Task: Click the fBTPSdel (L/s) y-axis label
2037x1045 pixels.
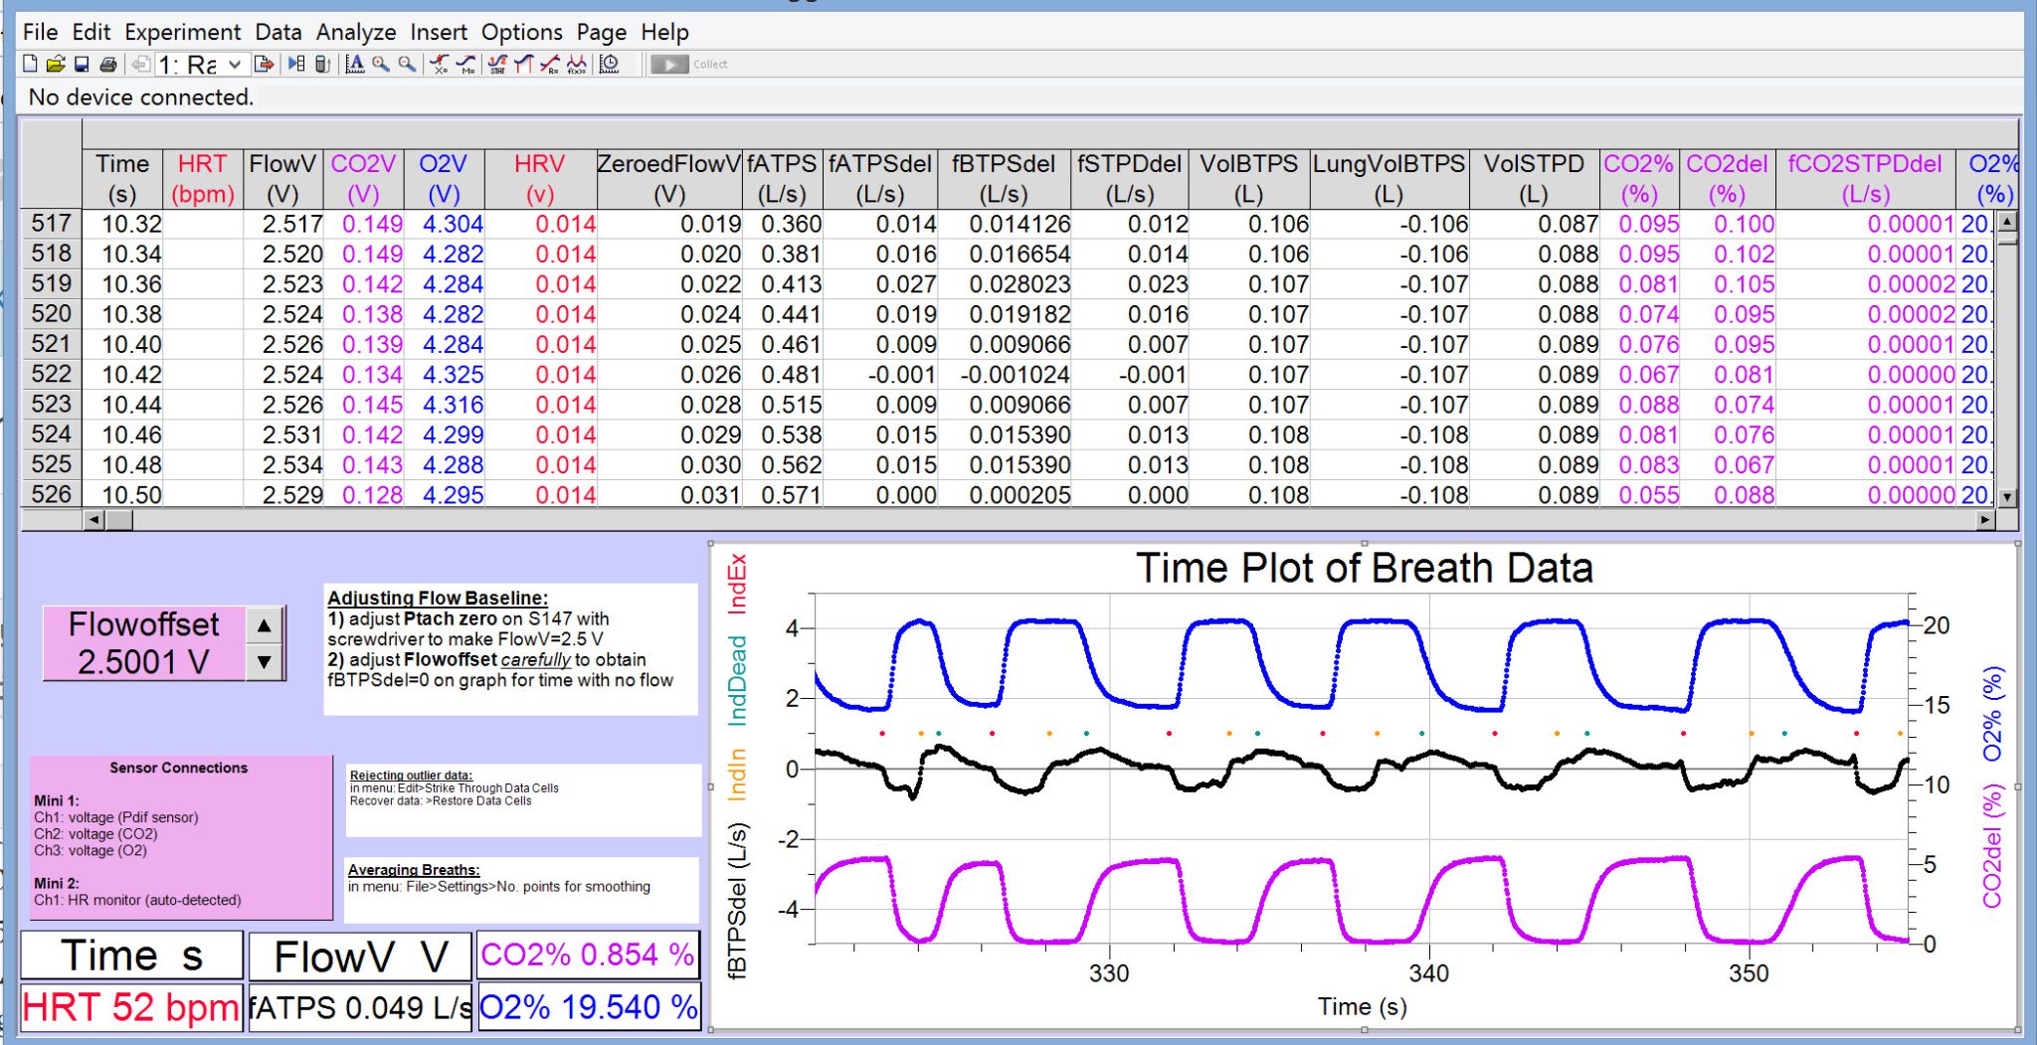Action: (737, 901)
